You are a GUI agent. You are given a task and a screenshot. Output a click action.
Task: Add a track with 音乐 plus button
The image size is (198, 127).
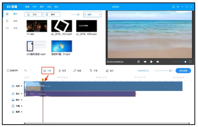click(x=22, y=94)
